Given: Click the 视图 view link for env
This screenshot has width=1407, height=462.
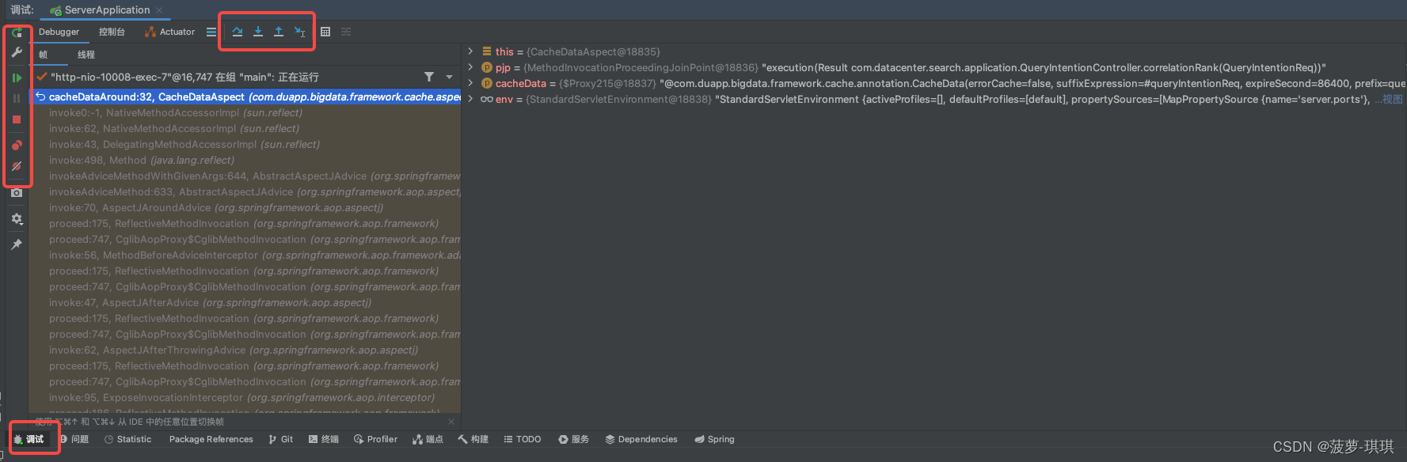Looking at the screenshot, I should (1393, 99).
